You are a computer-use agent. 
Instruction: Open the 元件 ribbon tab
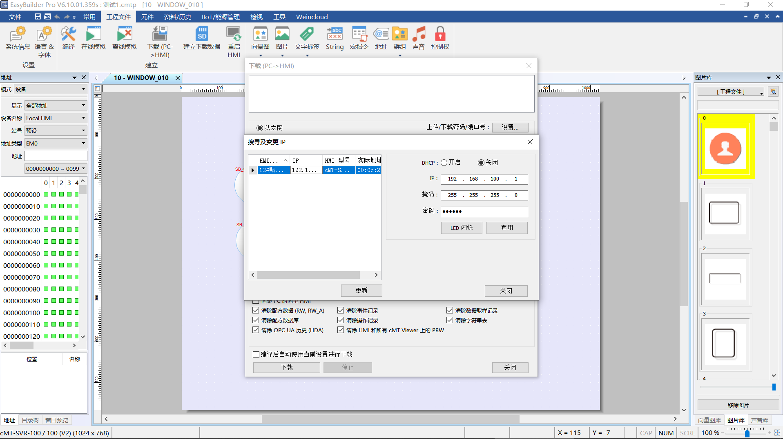(147, 17)
